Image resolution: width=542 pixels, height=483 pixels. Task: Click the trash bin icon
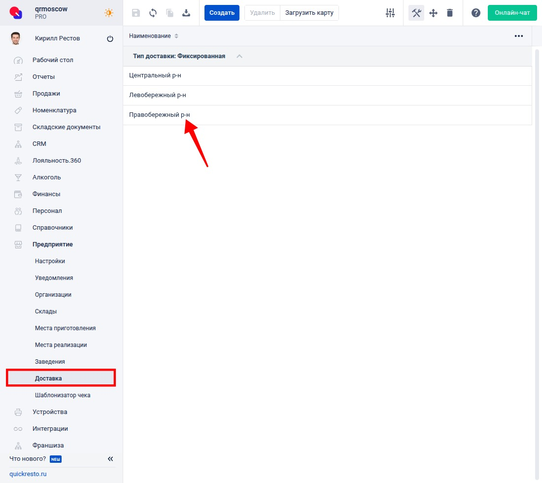pyautogui.click(x=450, y=13)
